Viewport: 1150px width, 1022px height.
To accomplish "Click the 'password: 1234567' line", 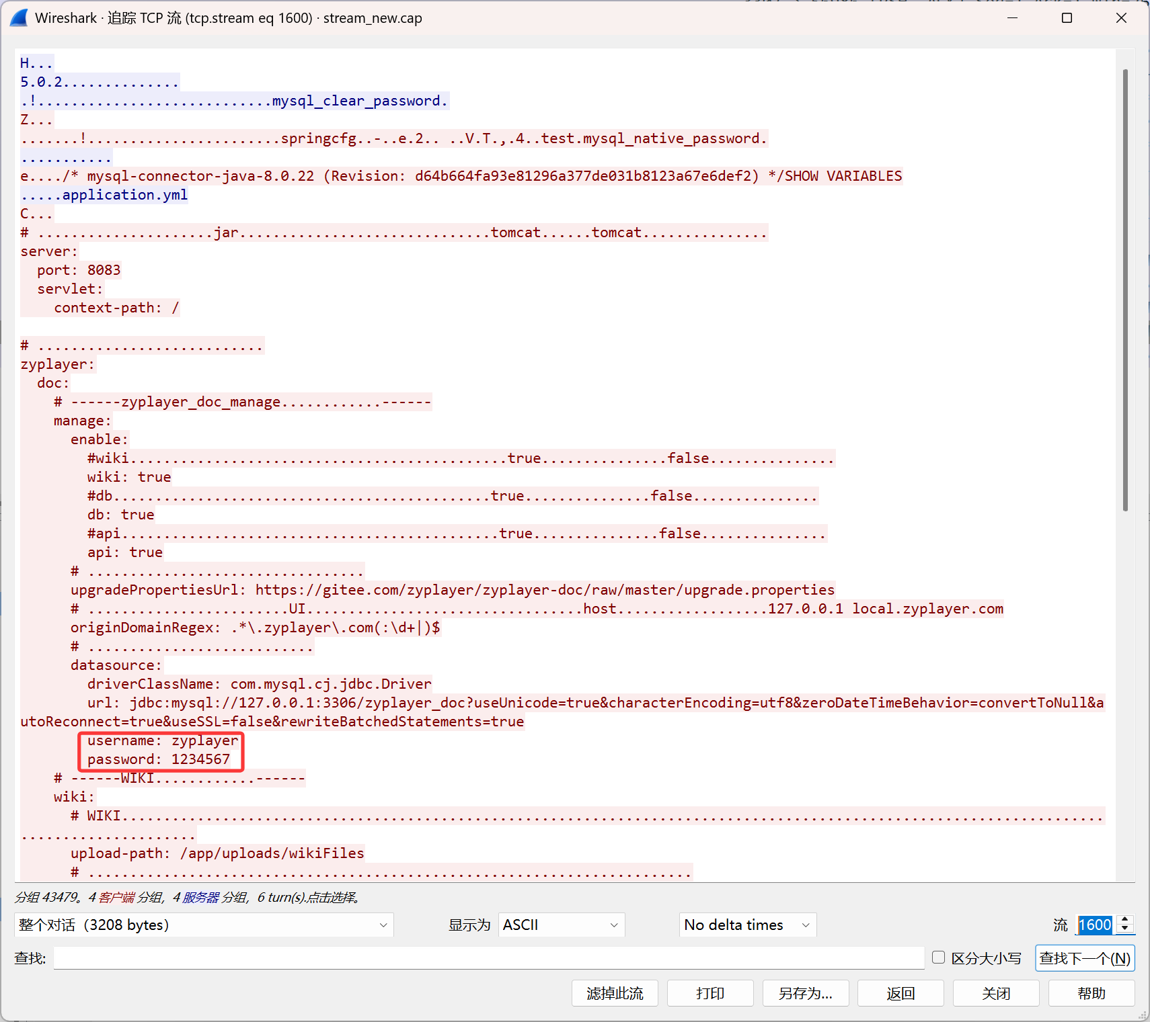I will click(159, 759).
